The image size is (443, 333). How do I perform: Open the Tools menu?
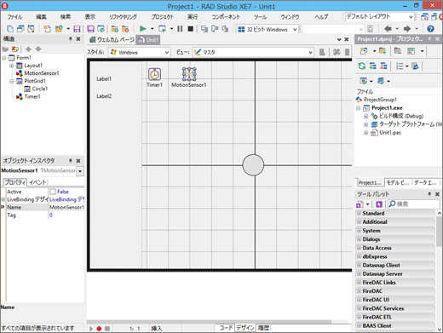point(260,17)
